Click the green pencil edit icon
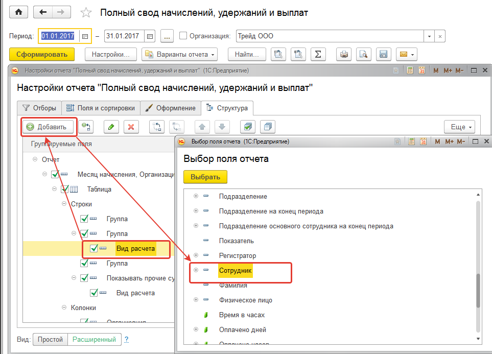This screenshot has height=354, width=492. (x=111, y=127)
